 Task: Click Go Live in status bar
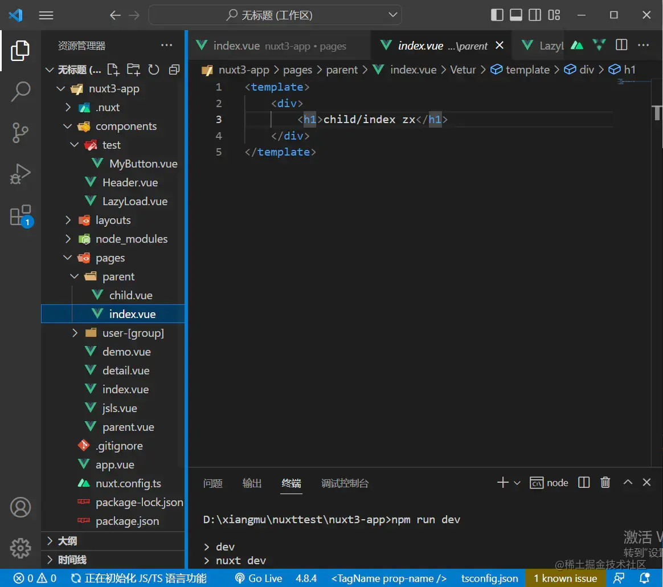(x=259, y=578)
